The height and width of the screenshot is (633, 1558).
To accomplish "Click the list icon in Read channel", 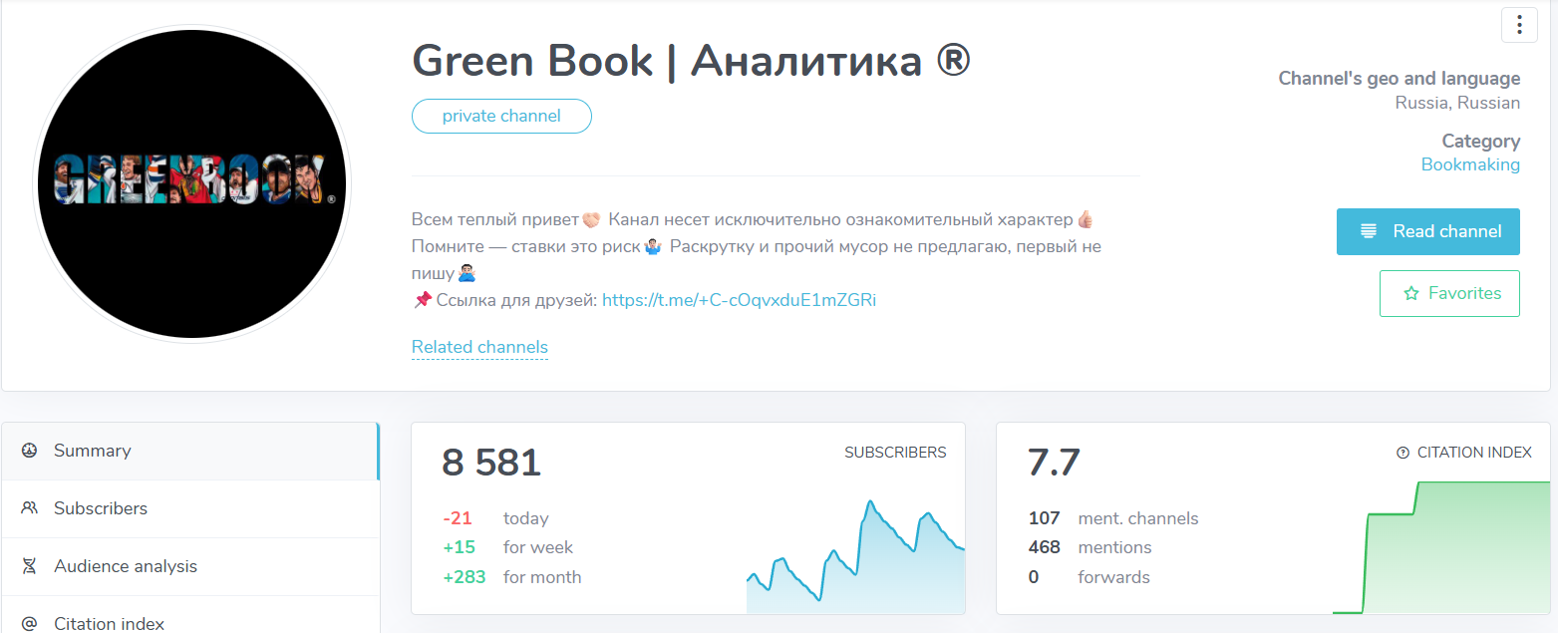I will pyautogui.click(x=1369, y=231).
